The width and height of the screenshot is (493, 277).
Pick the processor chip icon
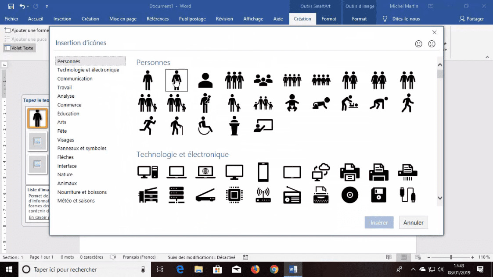tap(234, 195)
